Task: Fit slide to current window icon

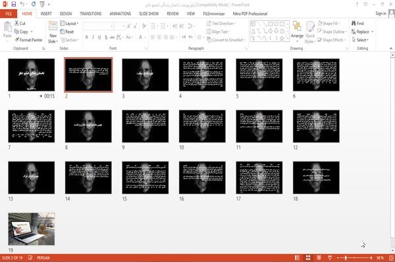Action: pyautogui.click(x=391, y=257)
